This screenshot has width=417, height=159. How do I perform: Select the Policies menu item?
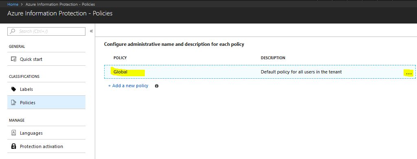46,103
